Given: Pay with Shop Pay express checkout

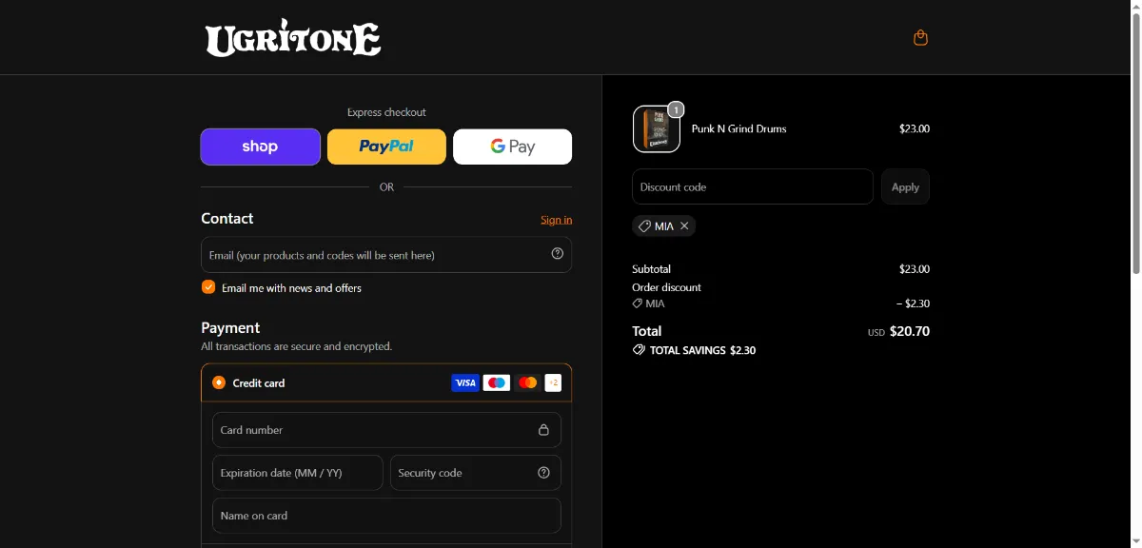Looking at the screenshot, I should pos(260,147).
